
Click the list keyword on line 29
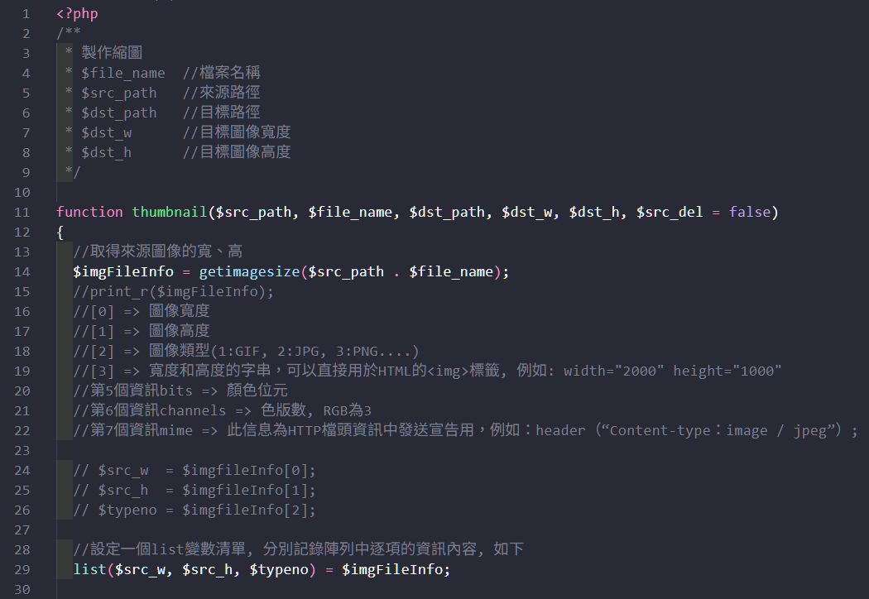89,569
